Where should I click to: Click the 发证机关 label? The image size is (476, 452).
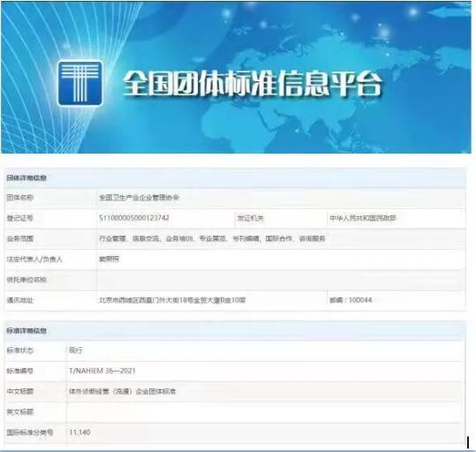[x=251, y=218]
